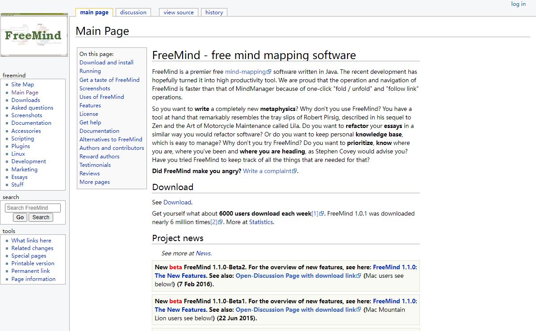Open the main page tab
Screen dimensions: 536x331
[x=94, y=13]
